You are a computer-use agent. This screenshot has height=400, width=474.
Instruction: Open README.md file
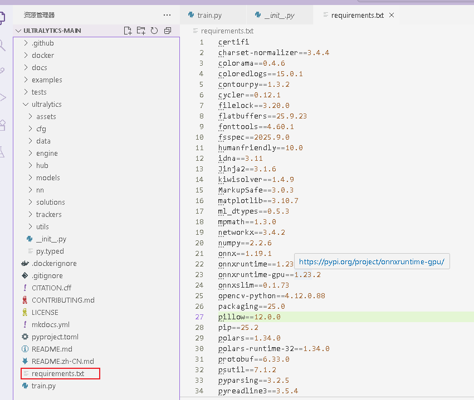pos(52,349)
